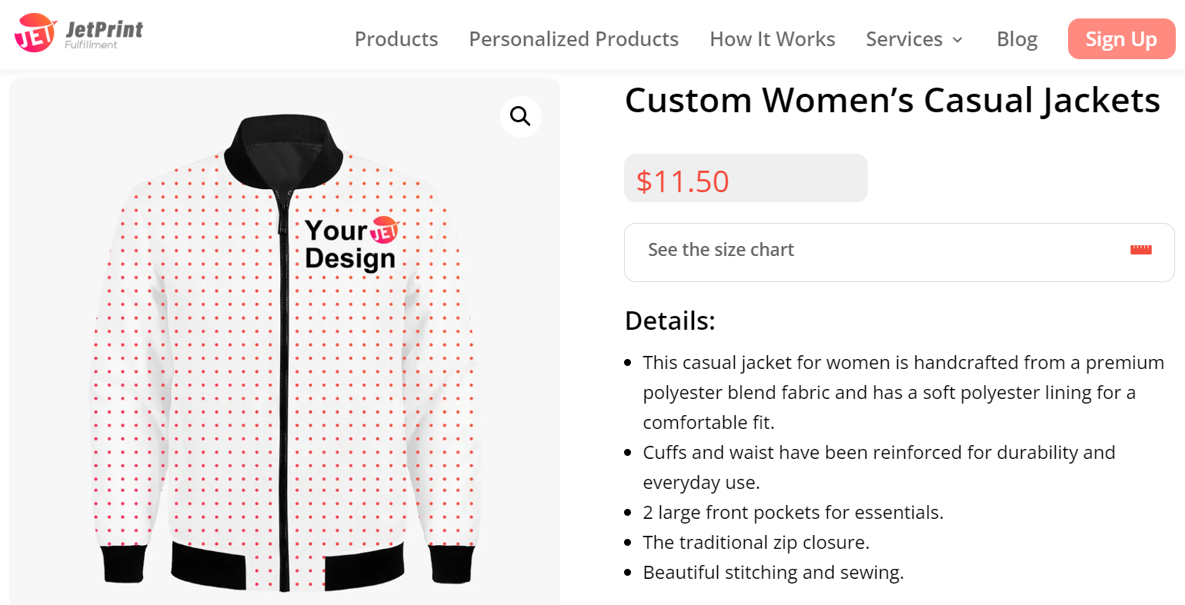Screen dimensions: 1185x605
Task: Click the $11.50 price display
Action: pos(682,181)
